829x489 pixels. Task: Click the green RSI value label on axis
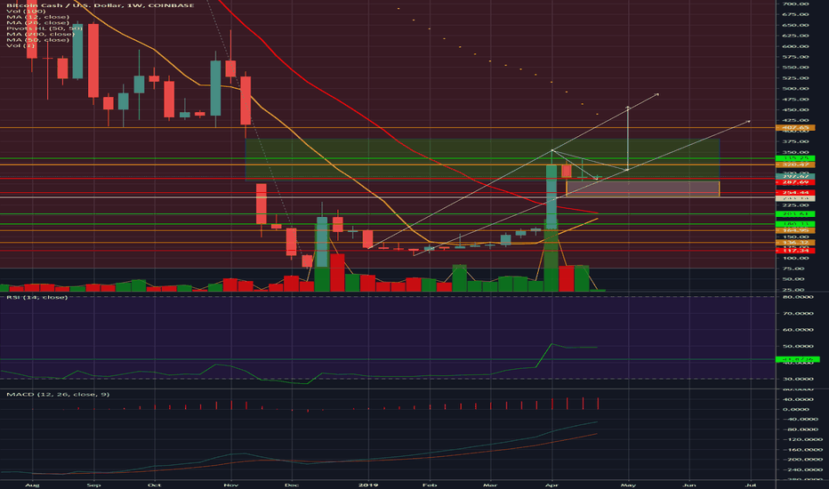click(797, 359)
